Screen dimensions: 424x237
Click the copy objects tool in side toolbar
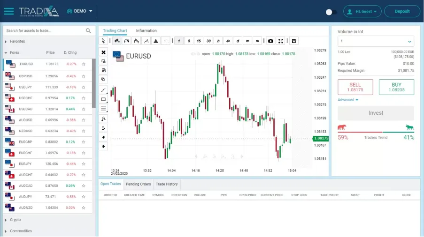[103, 79]
